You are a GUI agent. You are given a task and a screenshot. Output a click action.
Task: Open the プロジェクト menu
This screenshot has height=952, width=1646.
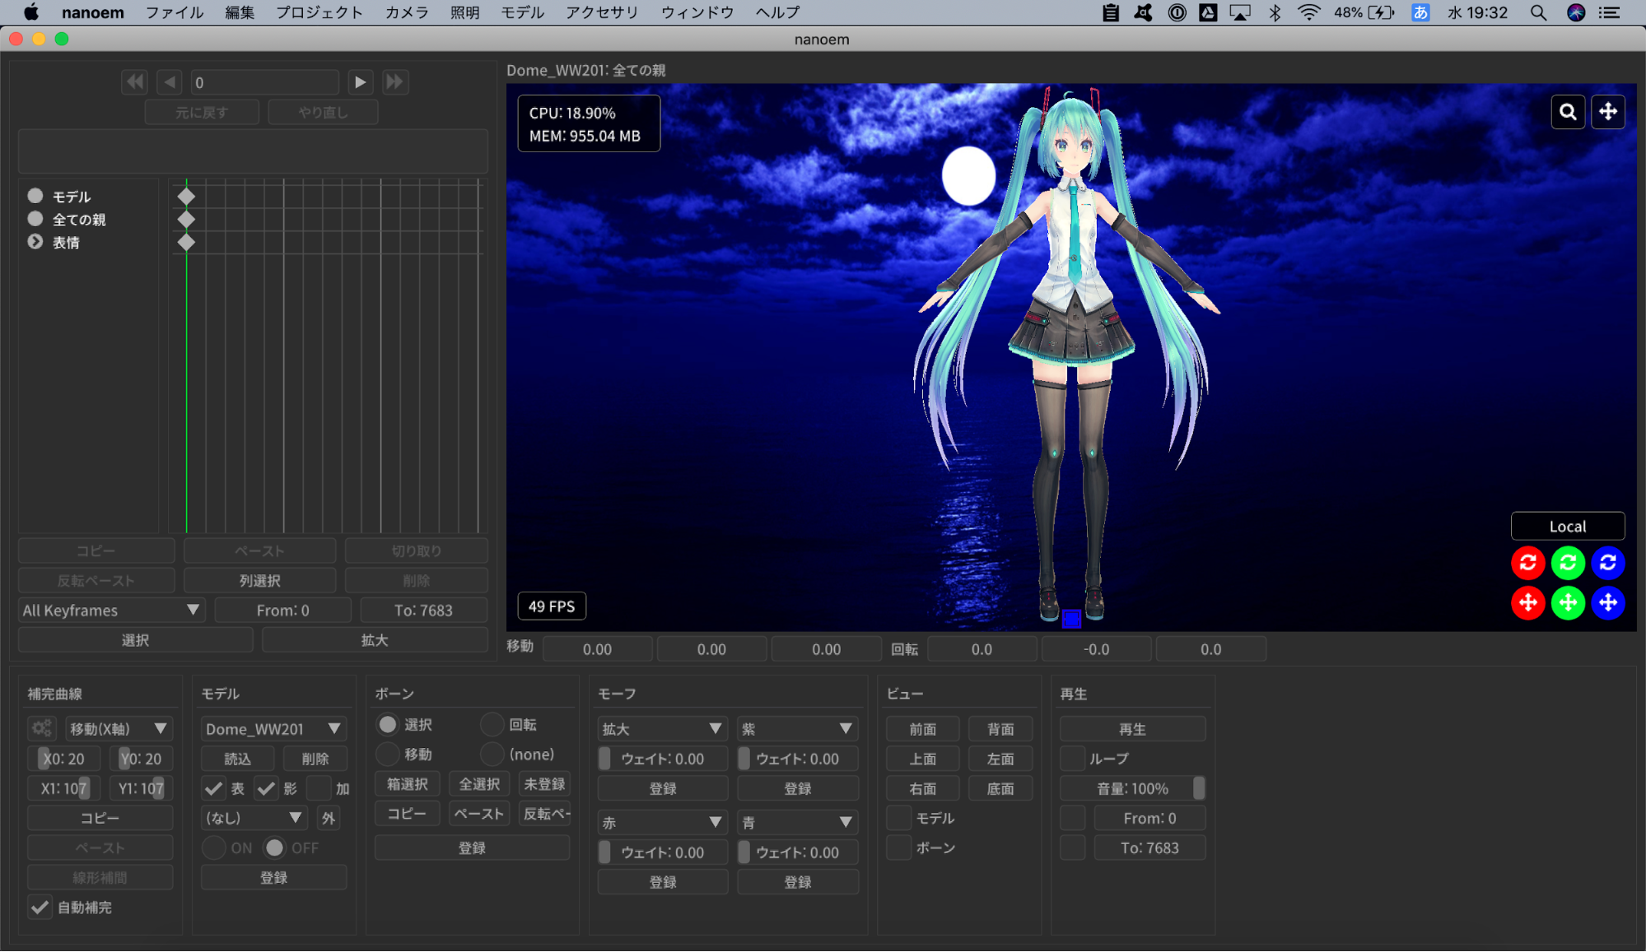coord(319,12)
